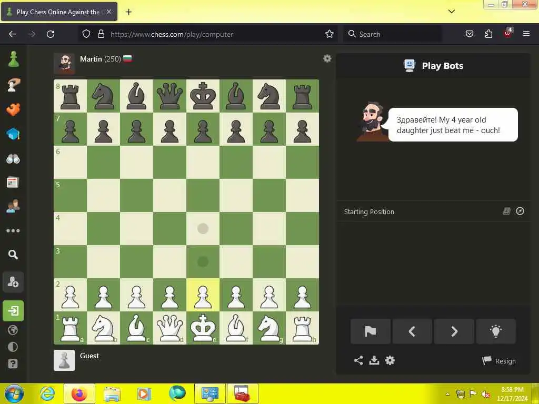Download the game PGN icon
Image resolution: width=539 pixels, height=404 pixels.
[374, 360]
